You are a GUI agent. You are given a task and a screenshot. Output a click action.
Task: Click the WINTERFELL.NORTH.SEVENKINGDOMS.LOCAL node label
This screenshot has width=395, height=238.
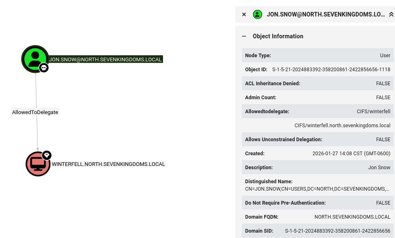tap(108, 164)
